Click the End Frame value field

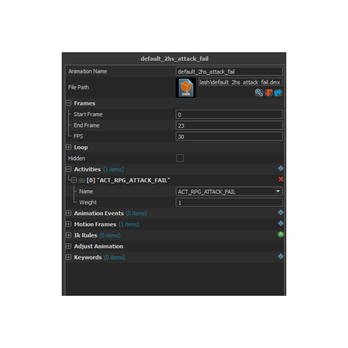229,125
